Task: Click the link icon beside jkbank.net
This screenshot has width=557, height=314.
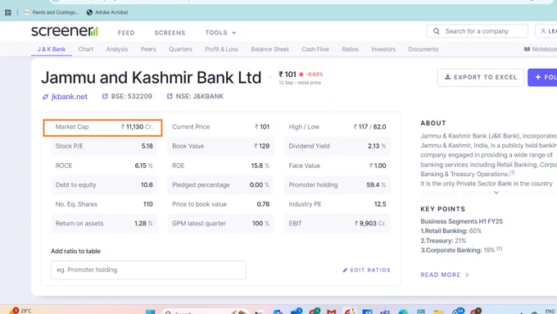Action: (x=45, y=97)
